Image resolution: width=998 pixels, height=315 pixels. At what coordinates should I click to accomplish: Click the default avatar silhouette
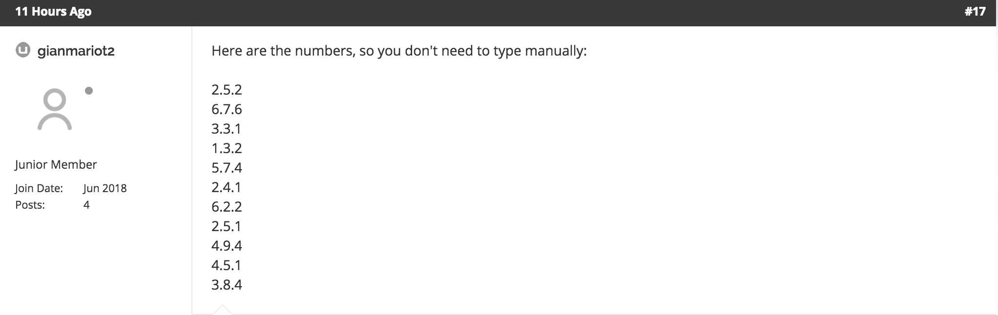pos(55,109)
